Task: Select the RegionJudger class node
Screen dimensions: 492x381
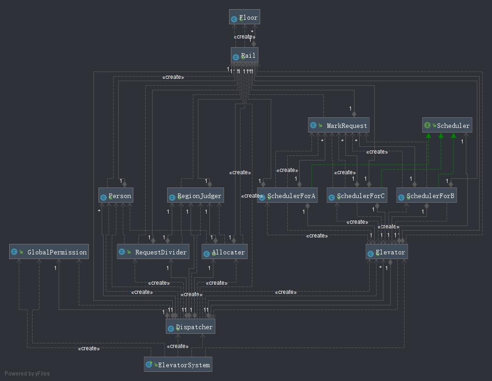Action: [196, 195]
